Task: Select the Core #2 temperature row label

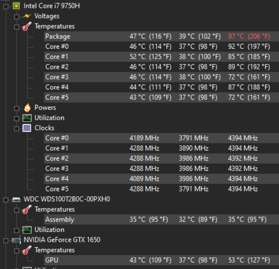Action: click(x=57, y=67)
